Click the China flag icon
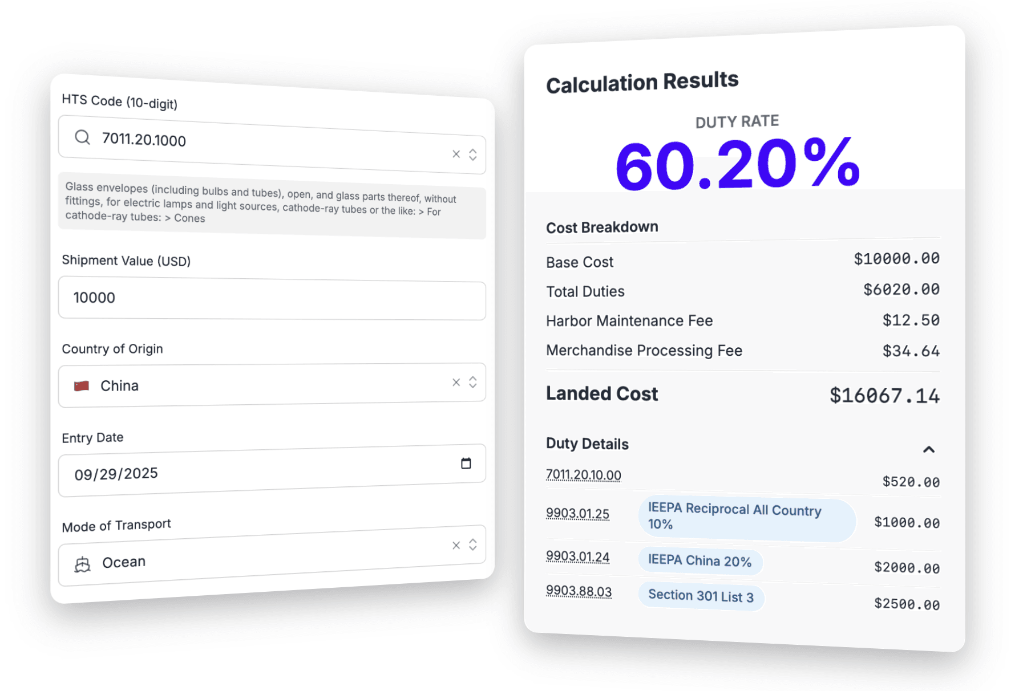The width and height of the screenshot is (1027, 691). [x=82, y=386]
